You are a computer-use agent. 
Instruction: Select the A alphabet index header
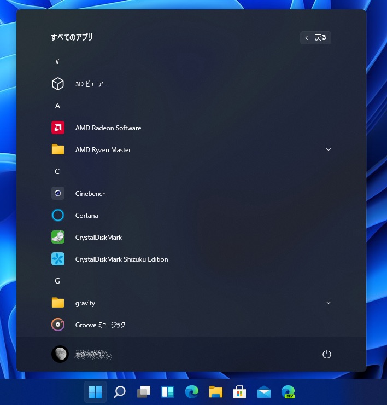(x=57, y=106)
